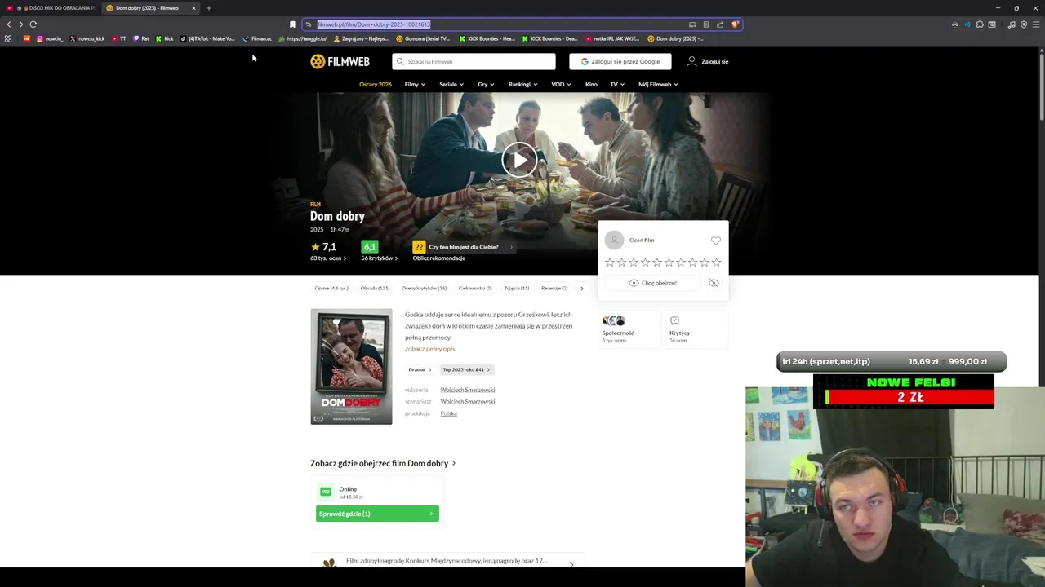Open Obsada (121) tab

(375, 288)
